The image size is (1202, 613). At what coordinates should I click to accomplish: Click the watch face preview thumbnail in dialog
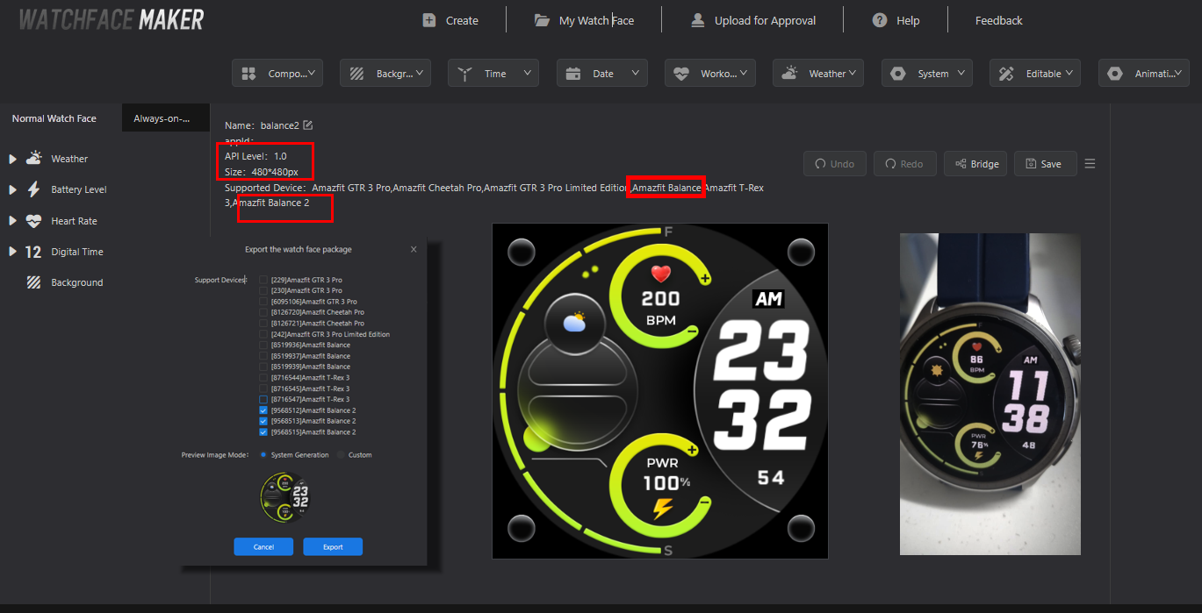(x=285, y=497)
